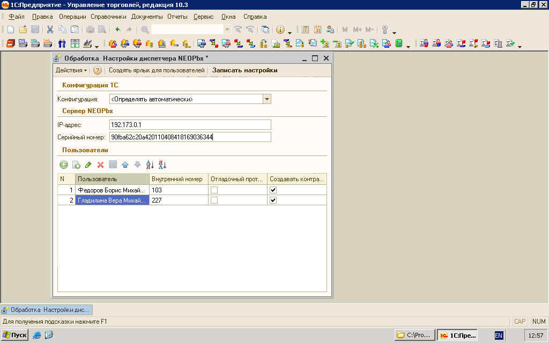Click the two blue people icon
Viewport: 549px width, 343px height.
[x=62, y=43]
